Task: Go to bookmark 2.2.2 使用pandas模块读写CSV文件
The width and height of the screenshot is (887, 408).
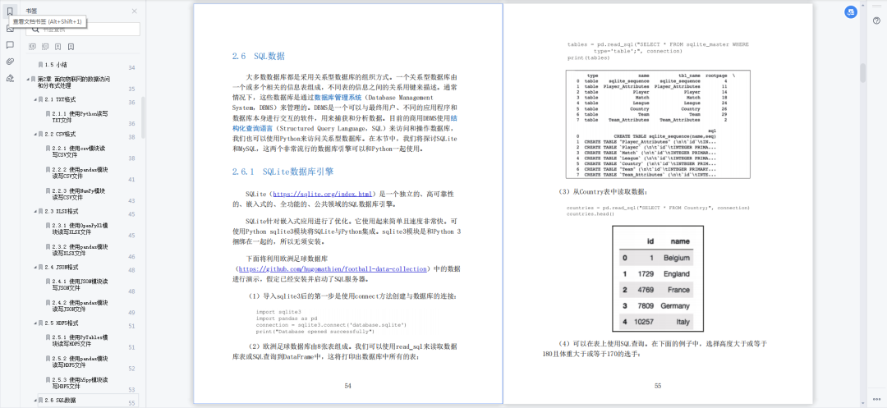Action: (80, 173)
